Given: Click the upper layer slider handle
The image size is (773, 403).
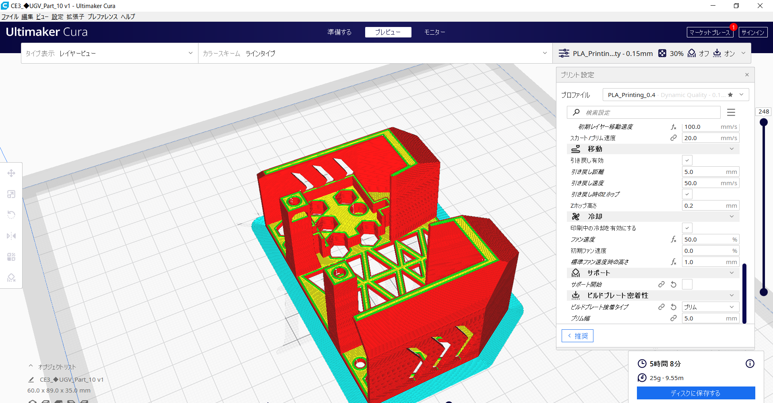Looking at the screenshot, I should 763,122.
